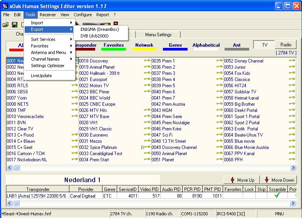Select the gray Ant sort tab
The height and width of the screenshot is (218, 302).
[237, 46]
